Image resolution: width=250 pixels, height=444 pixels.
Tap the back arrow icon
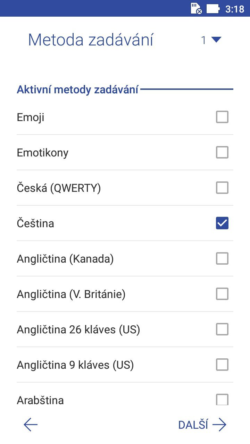pos(31,425)
